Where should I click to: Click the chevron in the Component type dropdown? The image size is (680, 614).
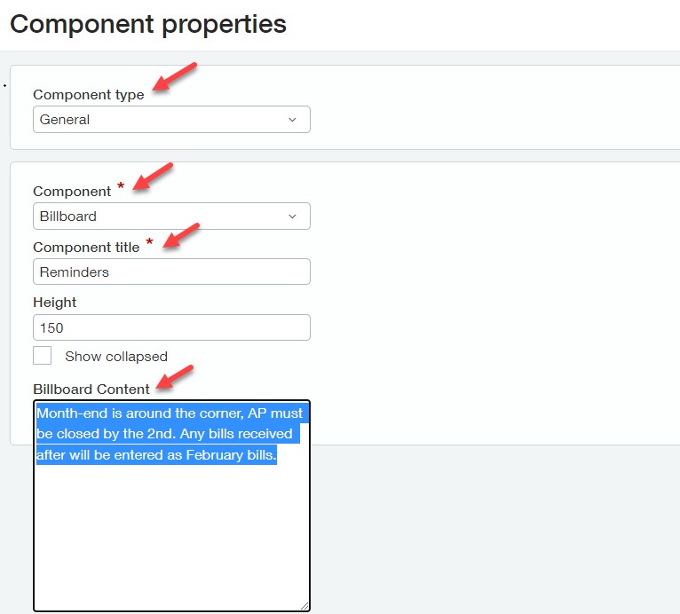tap(293, 120)
